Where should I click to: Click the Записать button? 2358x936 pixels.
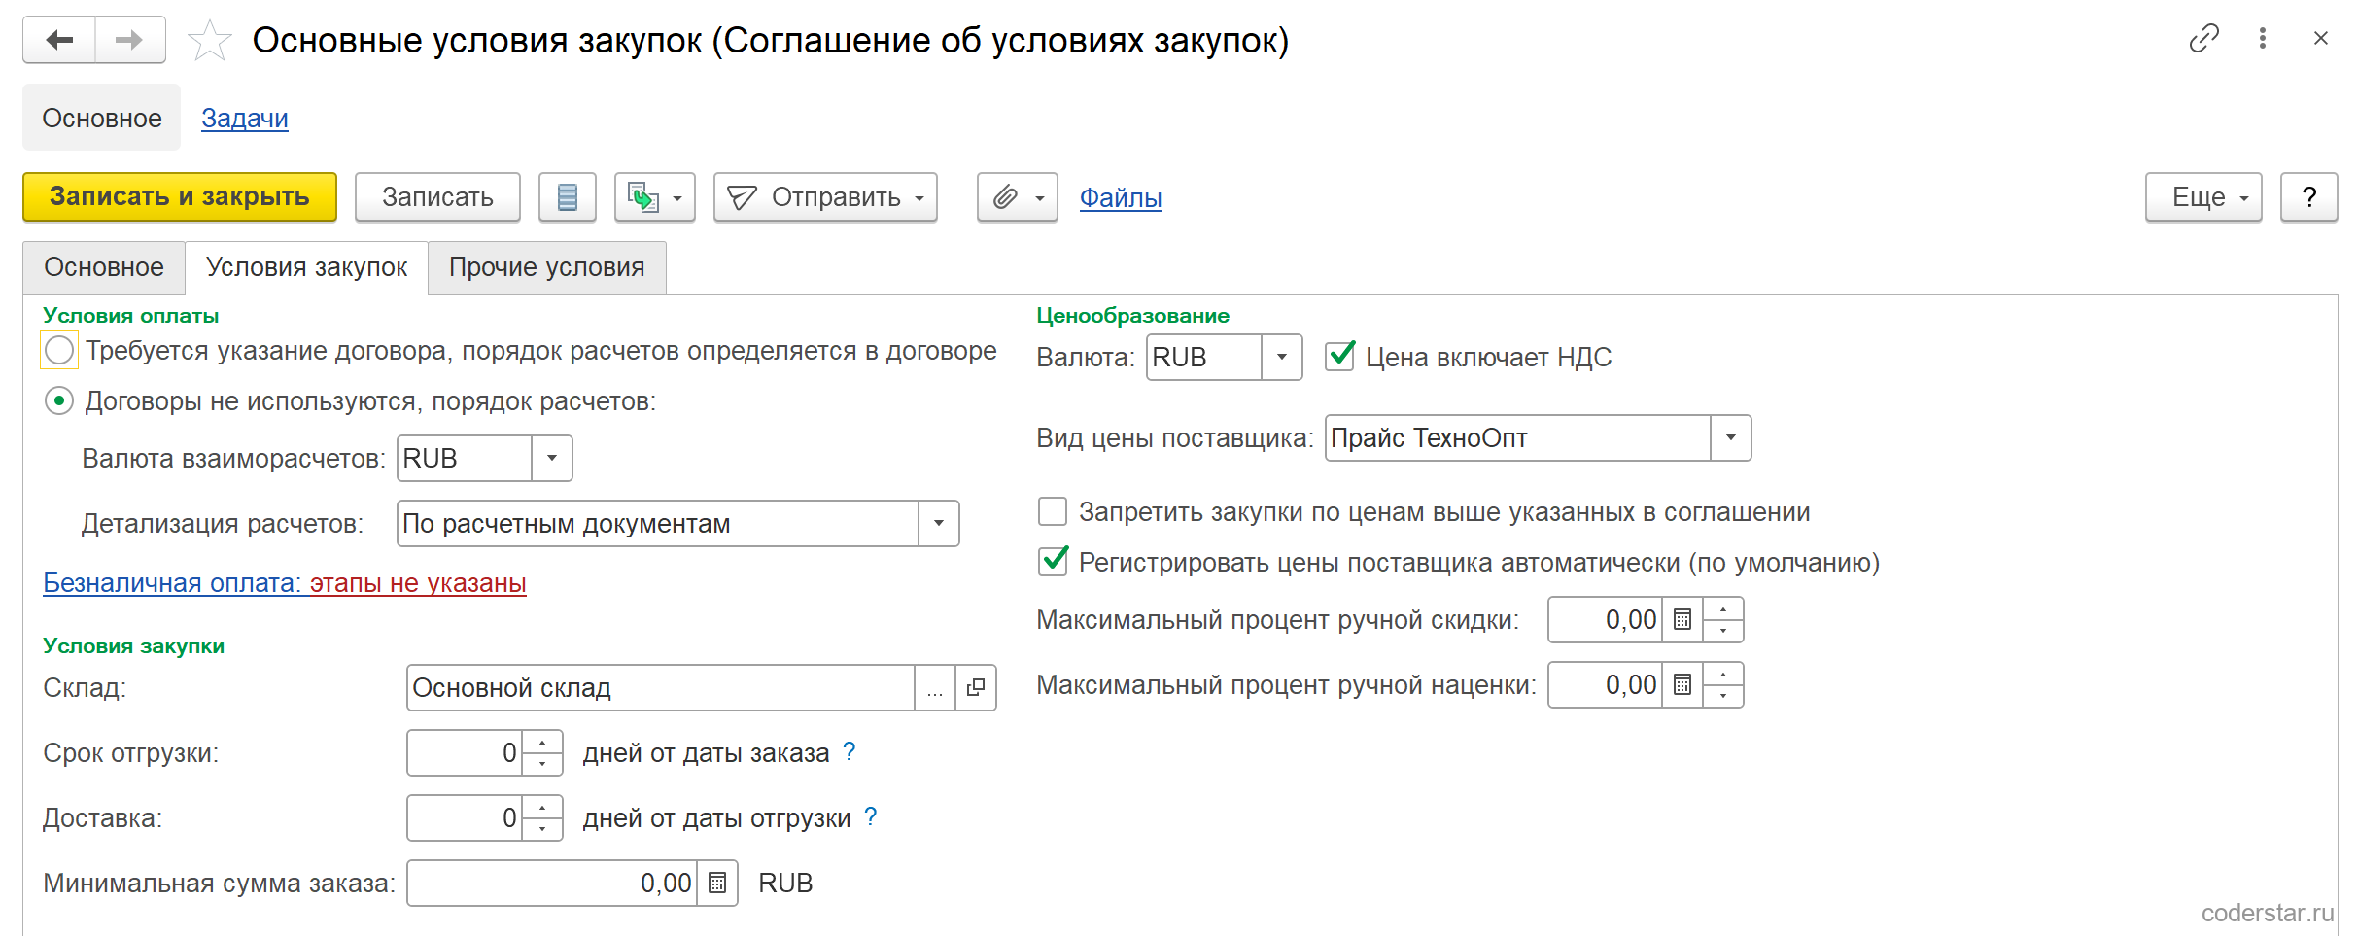(437, 197)
